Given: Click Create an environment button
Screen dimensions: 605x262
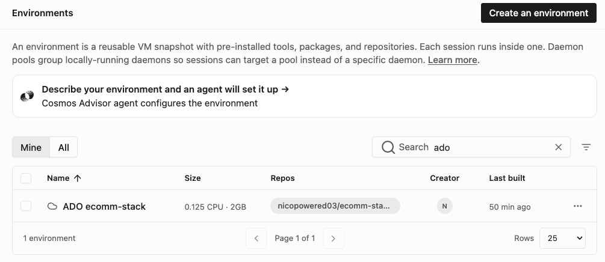Looking at the screenshot, I should point(539,13).
